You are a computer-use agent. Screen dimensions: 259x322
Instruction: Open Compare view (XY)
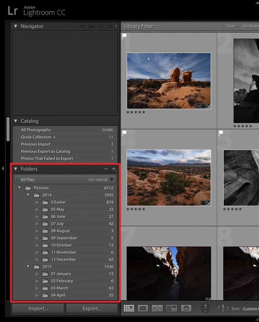coord(157,308)
